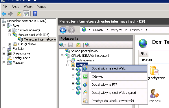Image resolution: width=169 pixels, height=108 pixels.
Task: Click the grey Forward arrow in main toolbar
Action: tap(10, 14)
